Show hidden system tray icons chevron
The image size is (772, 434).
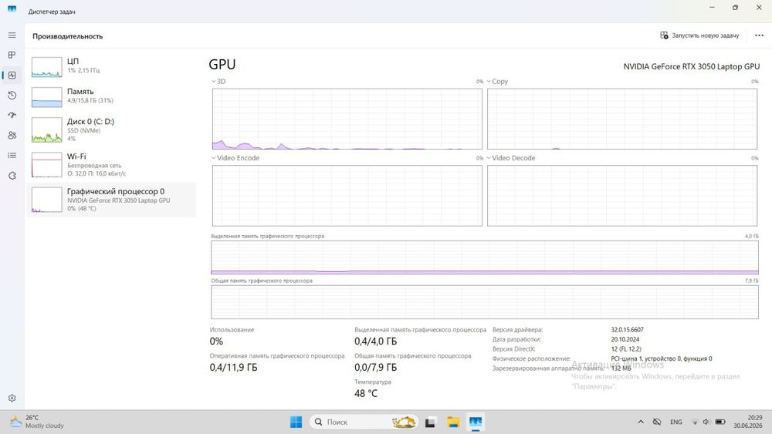tap(641, 422)
